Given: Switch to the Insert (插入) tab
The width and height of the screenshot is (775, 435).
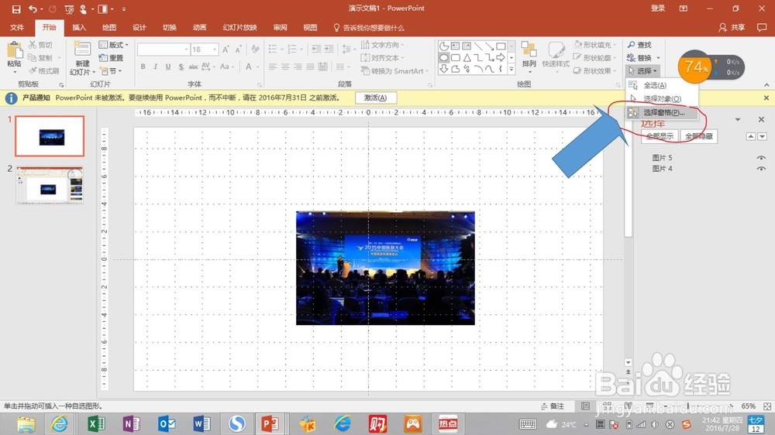Looking at the screenshot, I should coord(79,28).
